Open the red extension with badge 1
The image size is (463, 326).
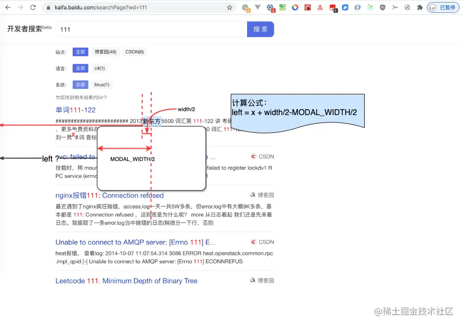[x=333, y=8]
